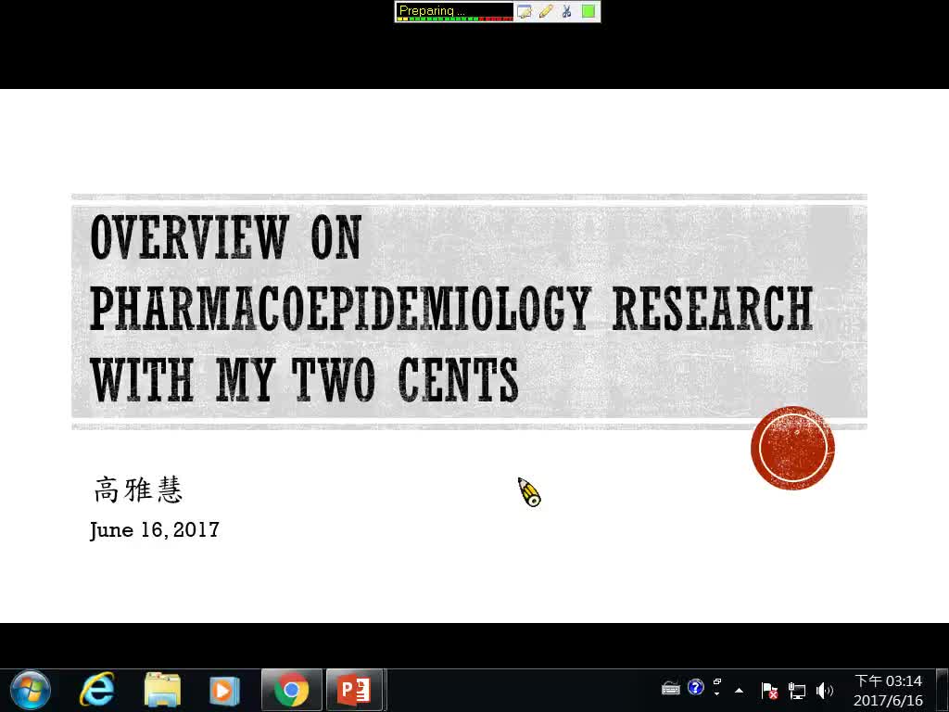This screenshot has height=712, width=949.
Task: Open the notes window icon in recorder toolbar
Action: coord(525,12)
